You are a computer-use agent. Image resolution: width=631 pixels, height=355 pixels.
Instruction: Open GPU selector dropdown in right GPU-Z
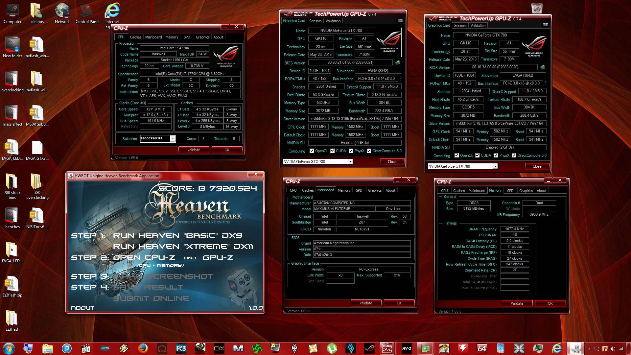click(495, 166)
